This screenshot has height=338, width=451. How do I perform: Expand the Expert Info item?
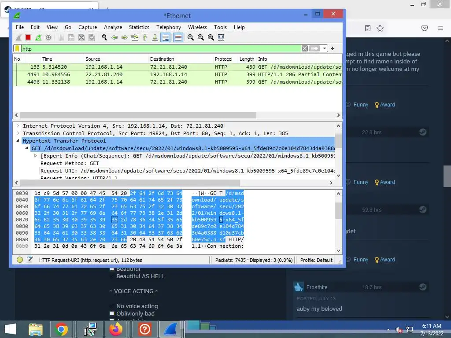pos(35,156)
